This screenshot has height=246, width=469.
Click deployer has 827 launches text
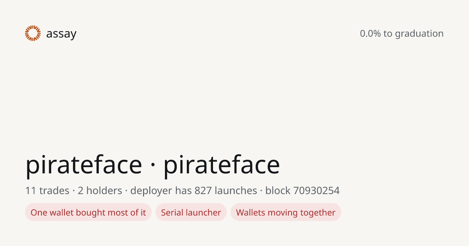point(193,191)
